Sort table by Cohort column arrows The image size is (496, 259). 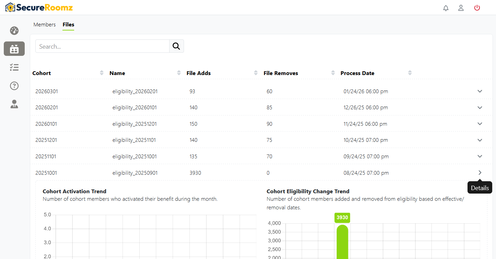[x=102, y=73]
